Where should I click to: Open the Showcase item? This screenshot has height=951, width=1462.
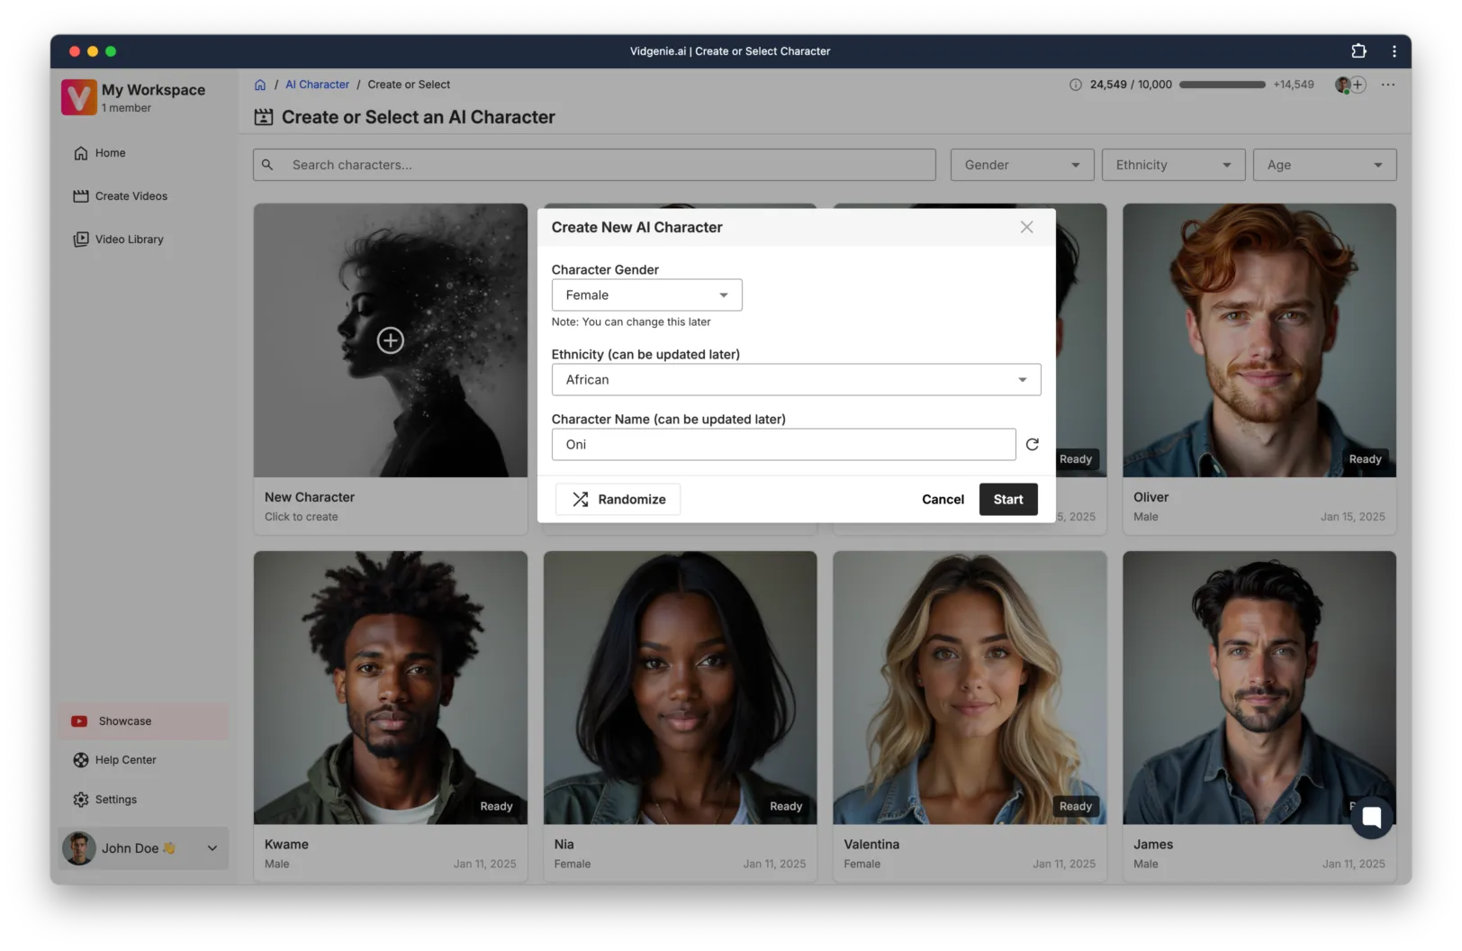point(143,721)
